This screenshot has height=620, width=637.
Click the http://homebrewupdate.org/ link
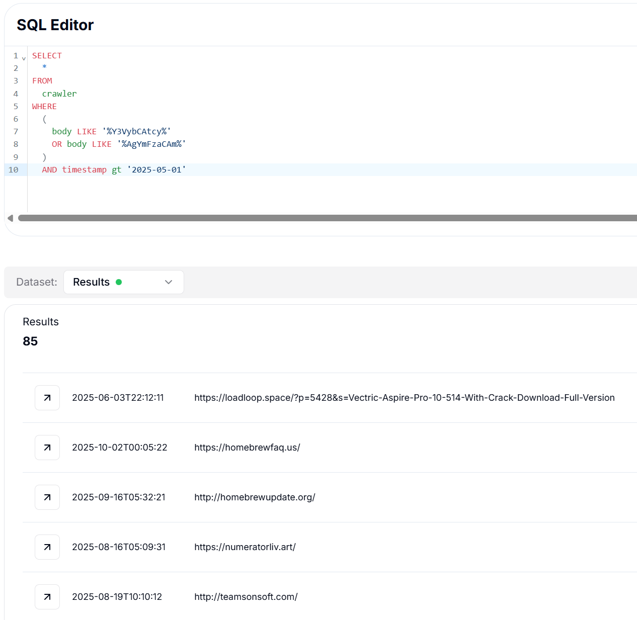255,497
